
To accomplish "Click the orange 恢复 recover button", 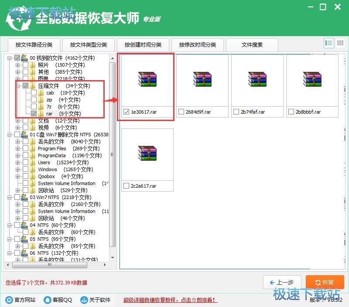I will (x=325, y=282).
